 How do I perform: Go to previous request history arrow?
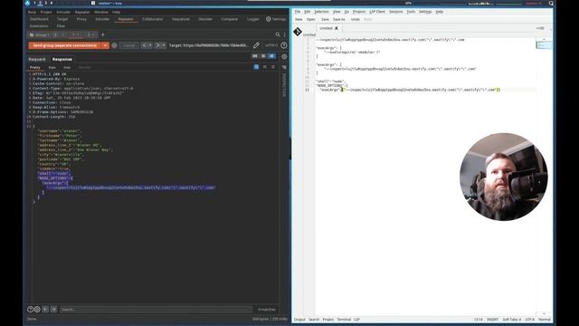[144, 45]
